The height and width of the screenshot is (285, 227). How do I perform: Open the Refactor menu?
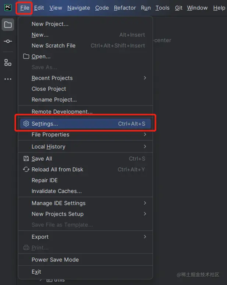pos(125,8)
